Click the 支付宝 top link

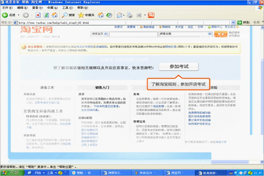(x=179, y=27)
